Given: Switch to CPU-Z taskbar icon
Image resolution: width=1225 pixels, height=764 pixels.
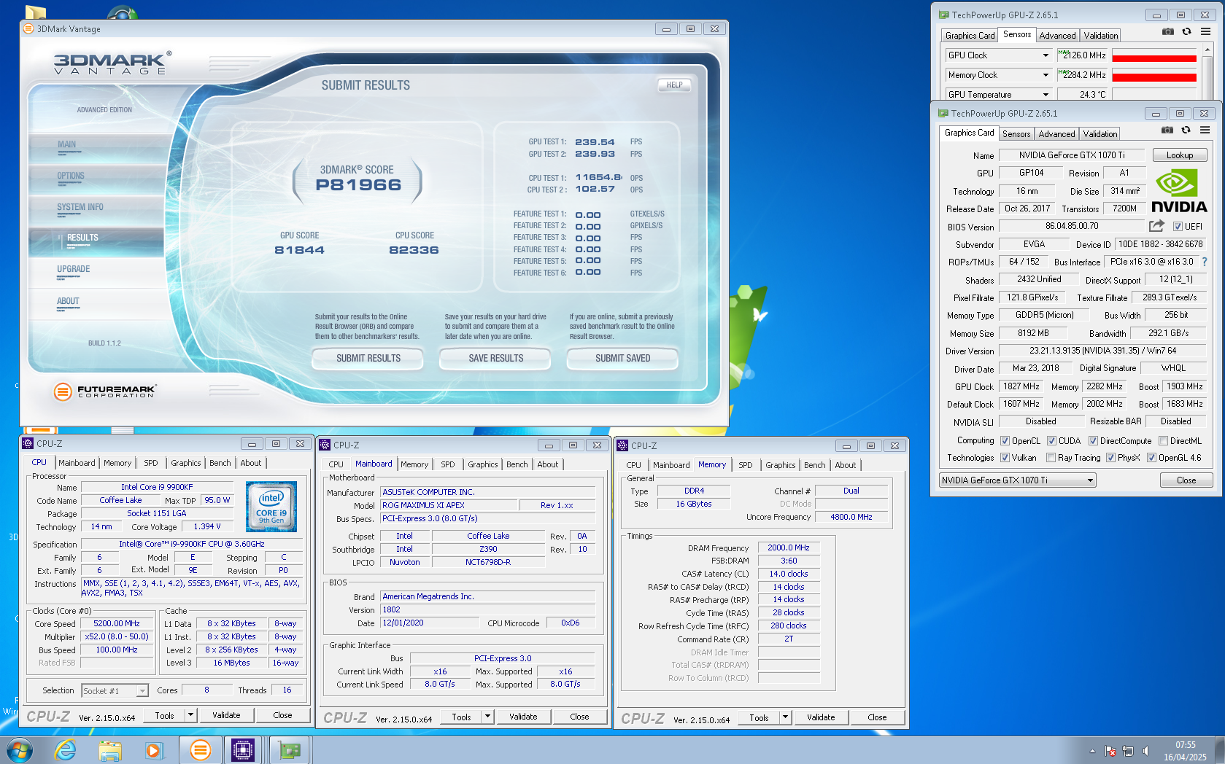Looking at the screenshot, I should click(x=243, y=749).
